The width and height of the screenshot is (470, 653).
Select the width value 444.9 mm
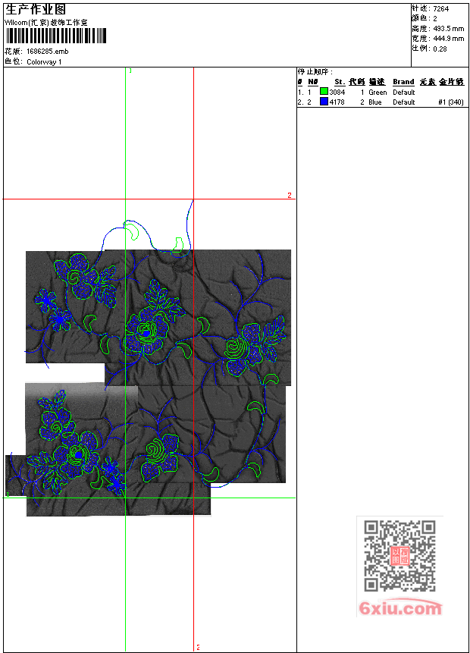coord(448,39)
